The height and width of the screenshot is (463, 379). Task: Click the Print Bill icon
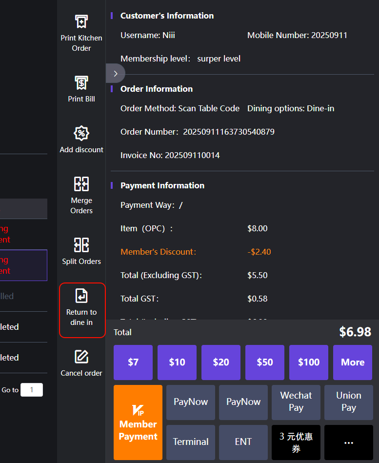81,82
